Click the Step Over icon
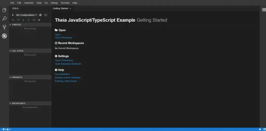 point(18,20)
